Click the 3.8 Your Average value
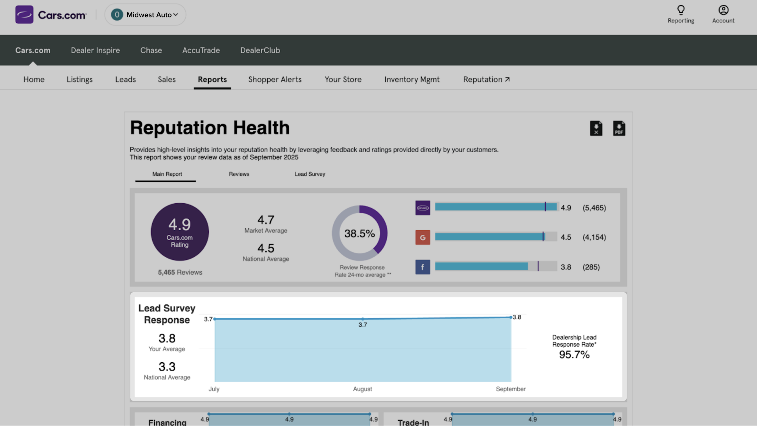Viewport: 757px width, 426px height. (x=167, y=338)
